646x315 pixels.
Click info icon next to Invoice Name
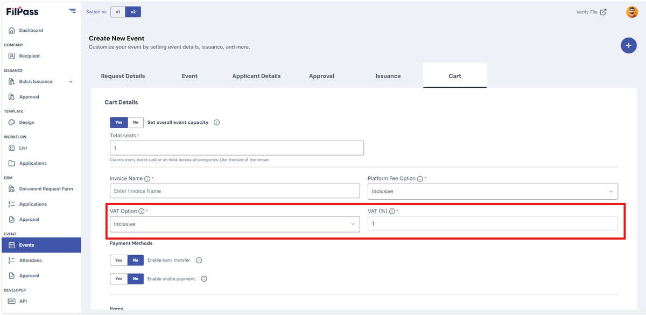(147, 179)
